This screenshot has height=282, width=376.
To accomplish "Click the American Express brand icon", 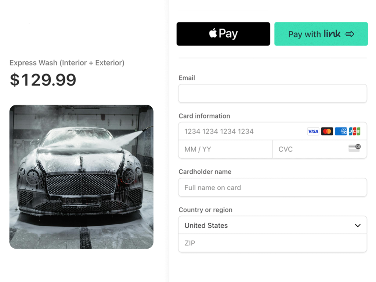I will (x=341, y=131).
